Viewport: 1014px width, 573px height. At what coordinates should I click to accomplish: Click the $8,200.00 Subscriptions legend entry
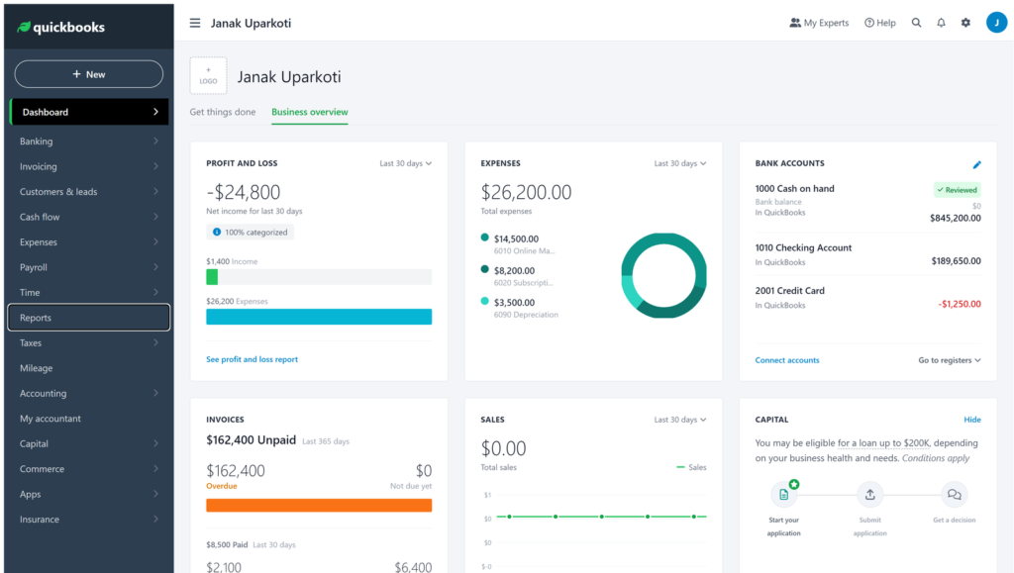coord(517,276)
